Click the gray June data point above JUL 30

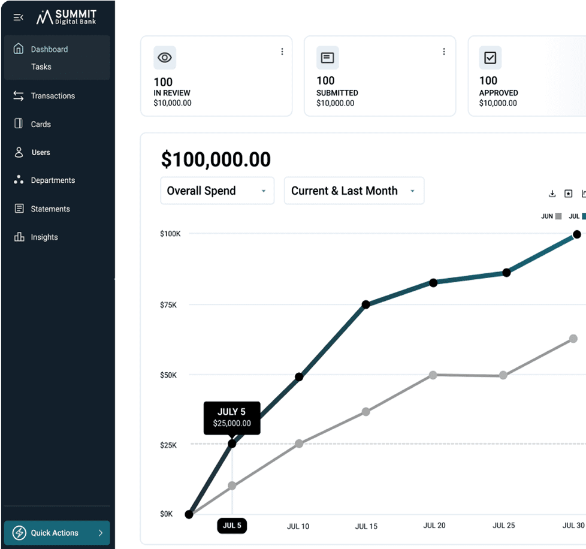point(573,339)
